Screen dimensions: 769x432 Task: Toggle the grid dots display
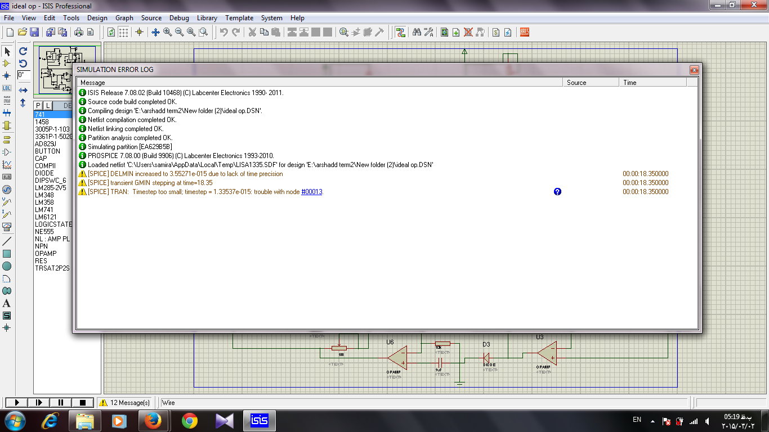[123, 32]
